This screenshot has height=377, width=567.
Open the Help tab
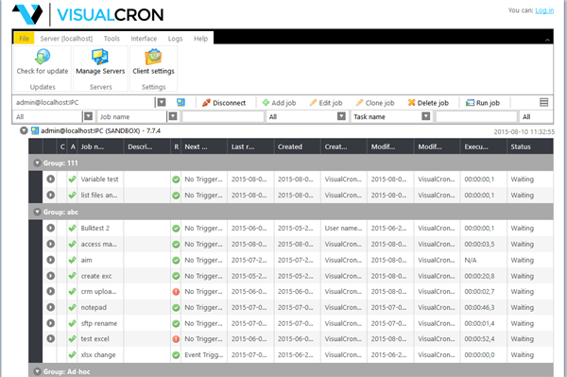[x=200, y=39]
